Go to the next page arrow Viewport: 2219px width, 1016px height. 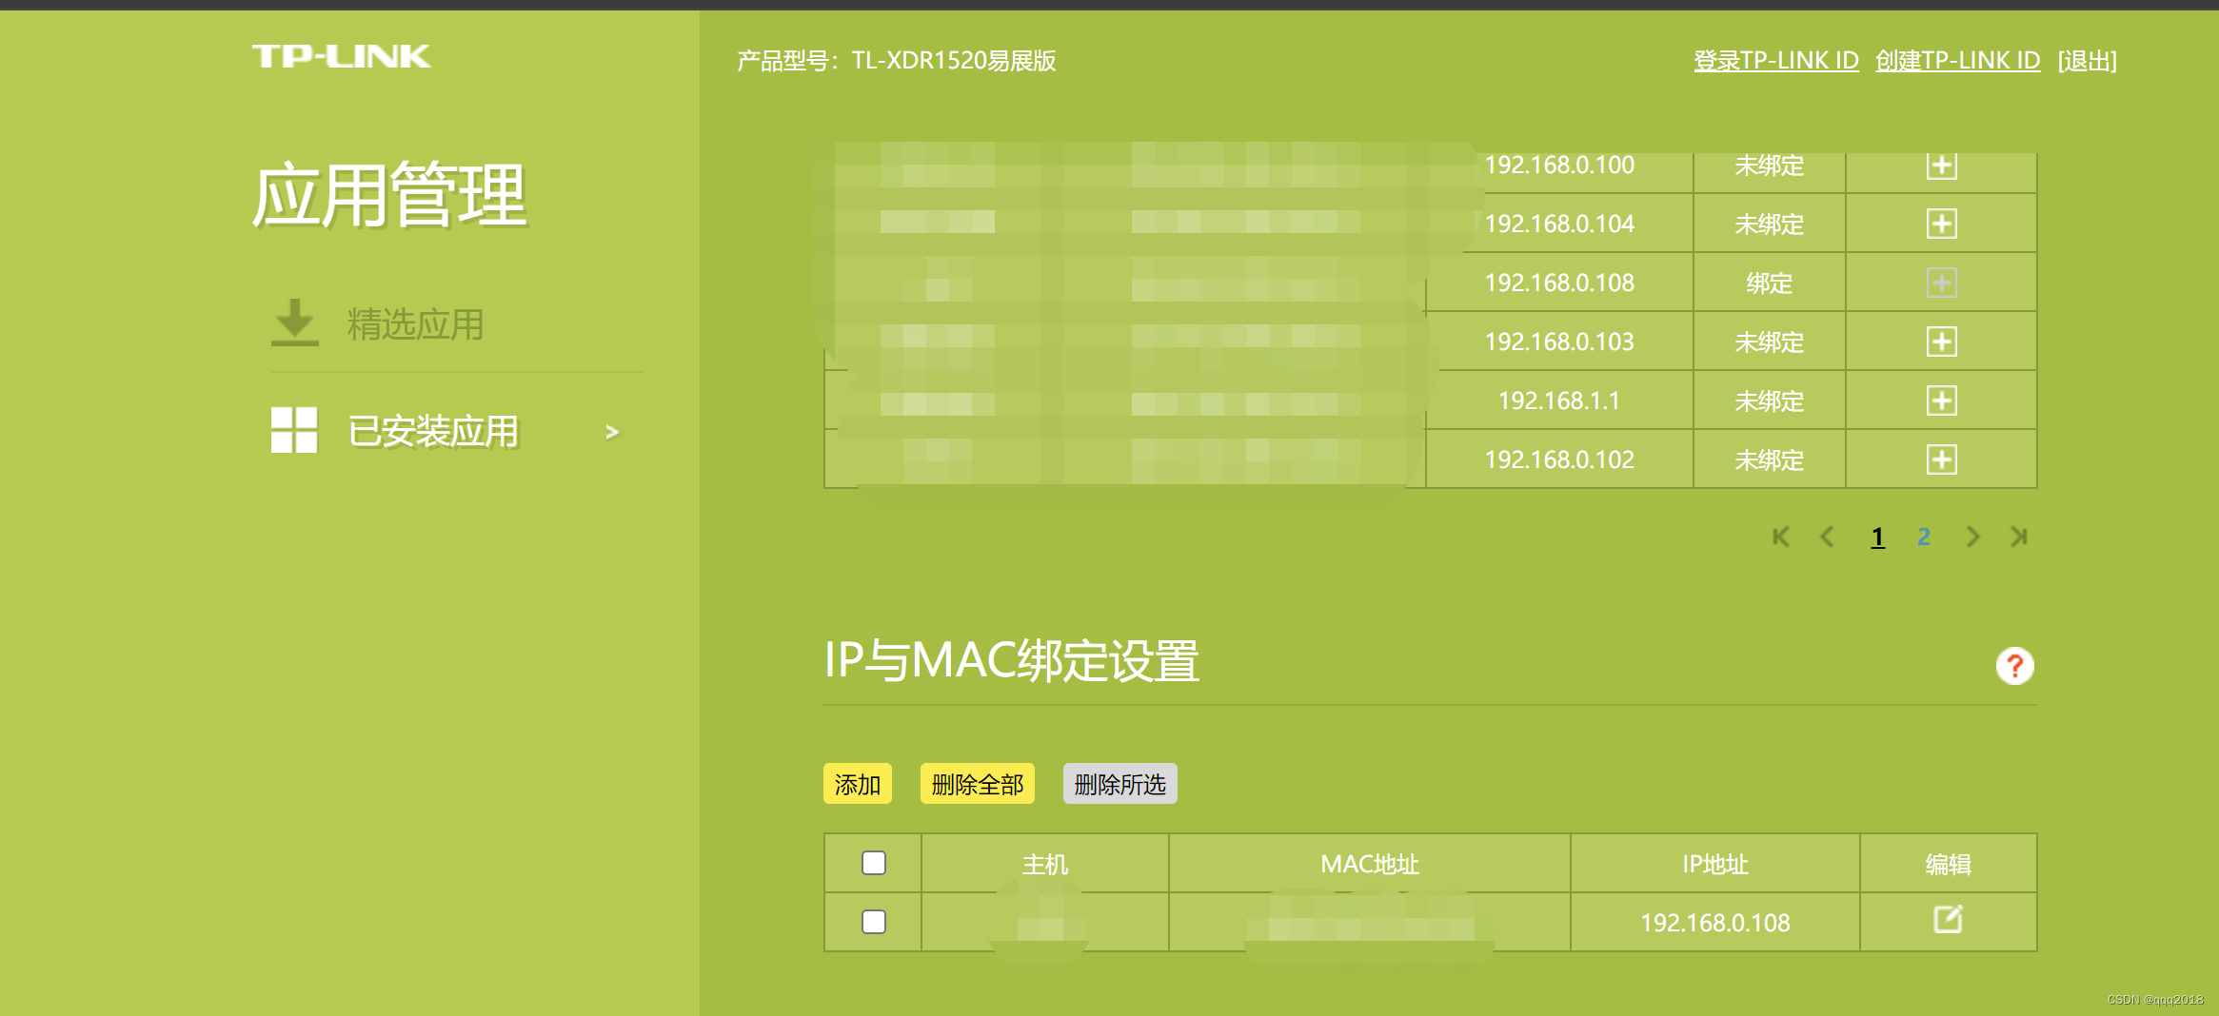[1972, 537]
